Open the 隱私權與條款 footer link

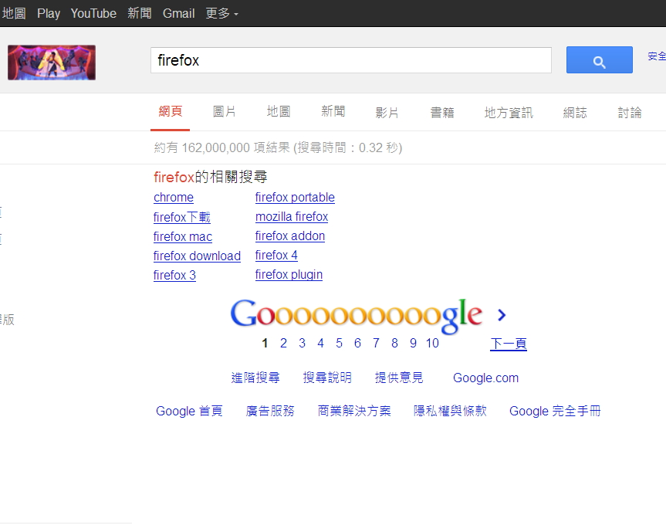(450, 411)
